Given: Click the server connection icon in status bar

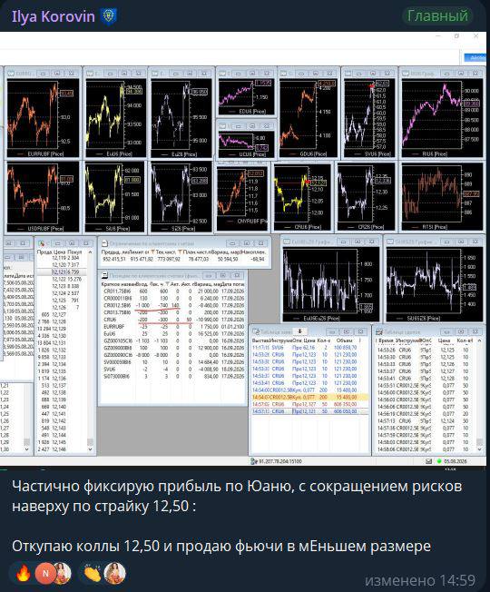Looking at the screenshot, I should (x=254, y=461).
